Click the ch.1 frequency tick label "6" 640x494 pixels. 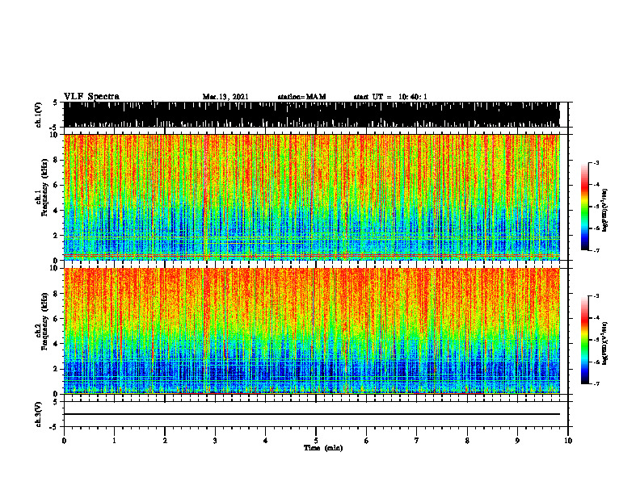[57, 186]
